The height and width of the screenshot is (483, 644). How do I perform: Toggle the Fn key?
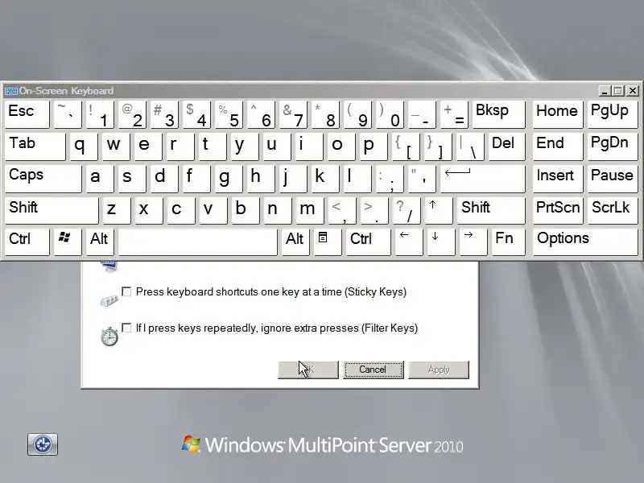point(509,242)
